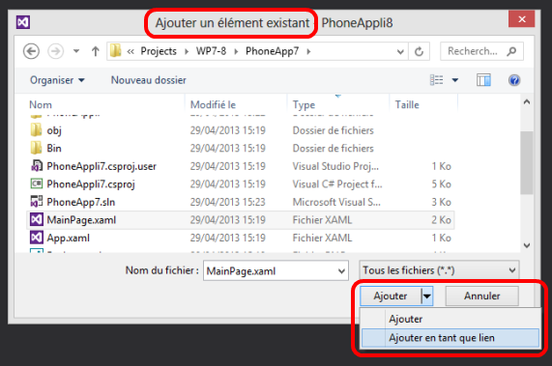The image size is (552, 366).
Task: Open view options dropdown arrow
Action: (455, 80)
